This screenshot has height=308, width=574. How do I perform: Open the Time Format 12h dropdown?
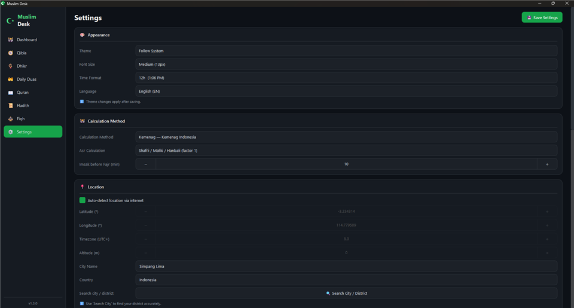tap(346, 78)
